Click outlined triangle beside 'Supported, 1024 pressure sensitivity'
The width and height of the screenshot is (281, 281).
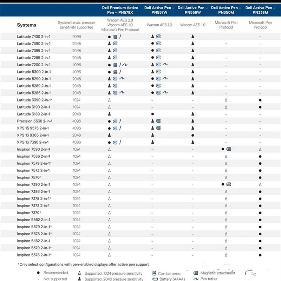(x=79, y=273)
